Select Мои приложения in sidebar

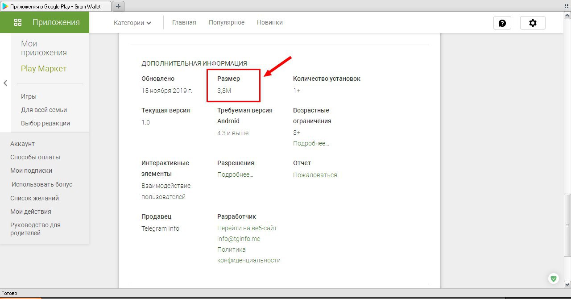click(x=44, y=48)
